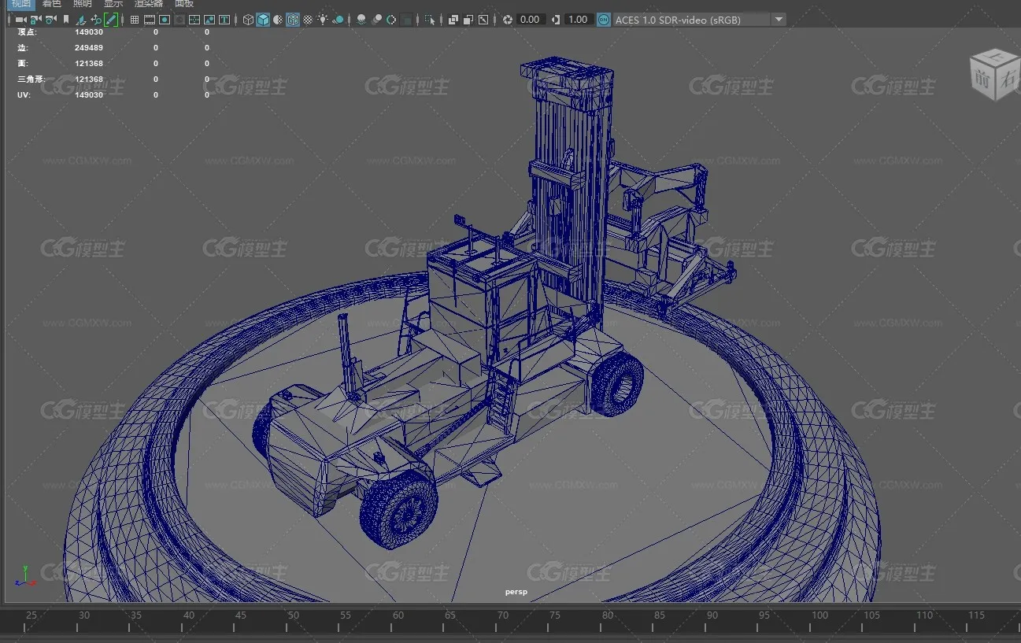Toggle Use All Lights lightbulb icon
Viewport: 1021px width, 643px height.
(323, 20)
